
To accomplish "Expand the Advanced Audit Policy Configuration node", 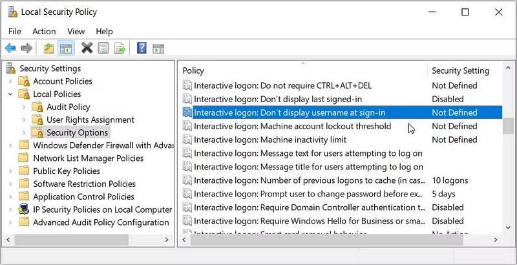I will [x=10, y=222].
